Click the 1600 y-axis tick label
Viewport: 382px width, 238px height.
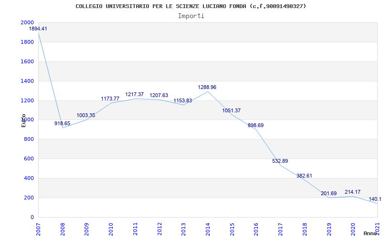[x=27, y=61]
